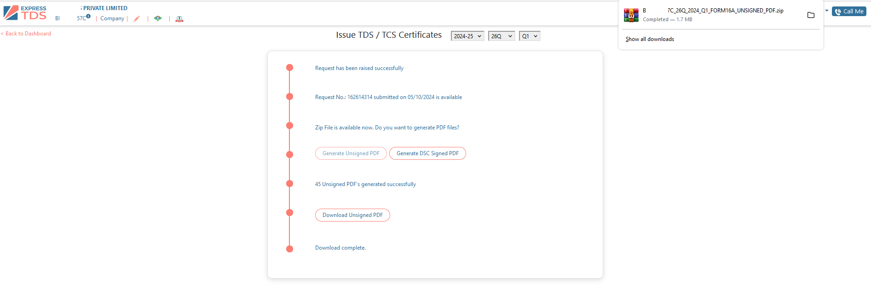Click the Request No. 162614314 status text
The width and height of the screenshot is (871, 286).
[388, 97]
